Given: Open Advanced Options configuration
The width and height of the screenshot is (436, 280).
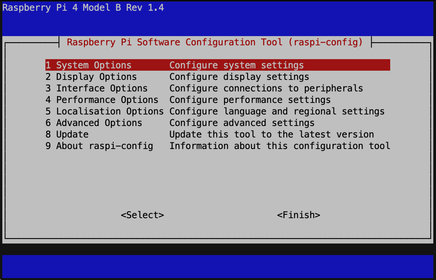Looking at the screenshot, I should [x=99, y=123].
